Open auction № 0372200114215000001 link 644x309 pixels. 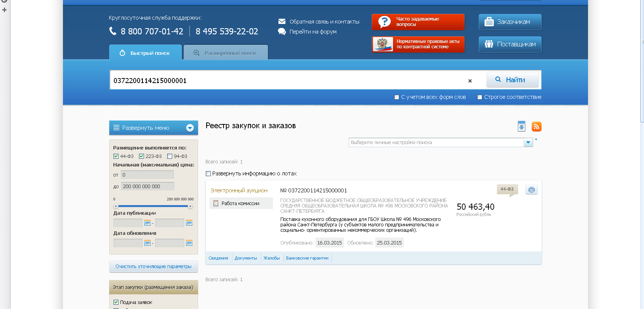tap(314, 190)
